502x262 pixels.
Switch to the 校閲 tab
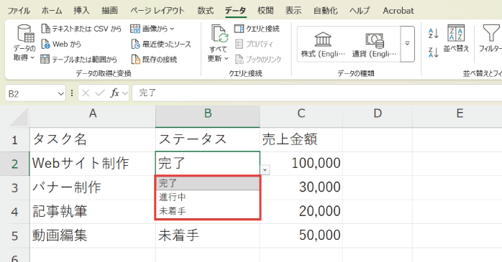tap(265, 11)
